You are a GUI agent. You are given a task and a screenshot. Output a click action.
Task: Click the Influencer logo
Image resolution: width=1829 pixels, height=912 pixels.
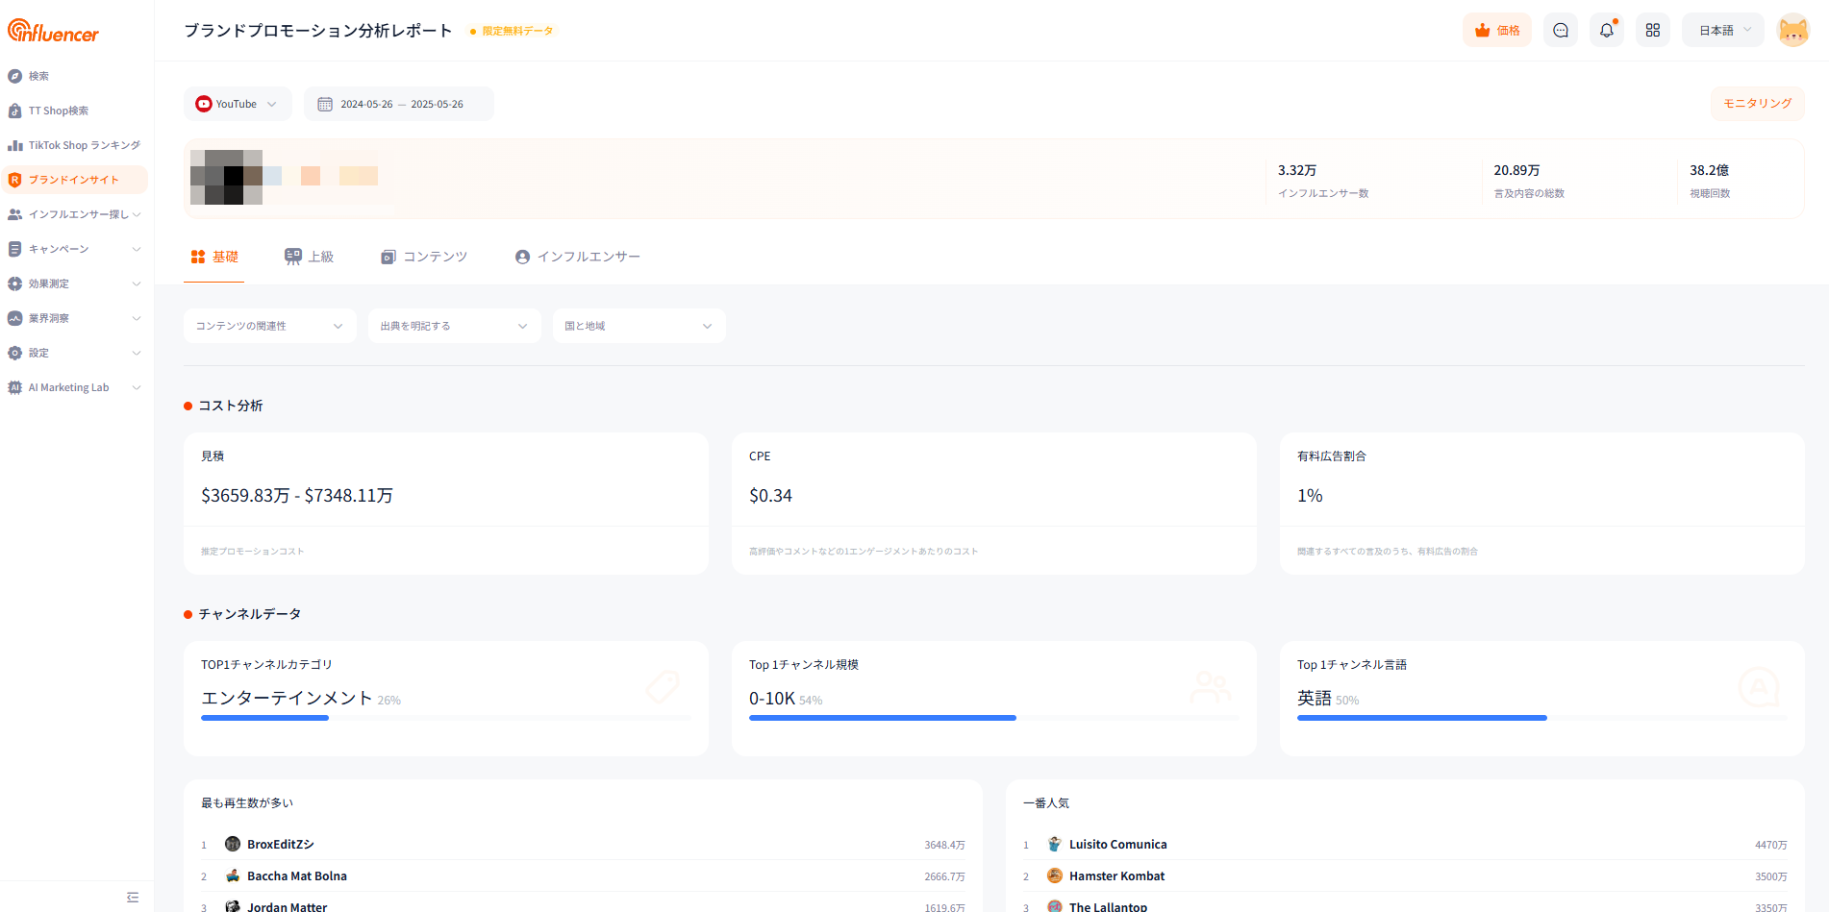point(54,32)
